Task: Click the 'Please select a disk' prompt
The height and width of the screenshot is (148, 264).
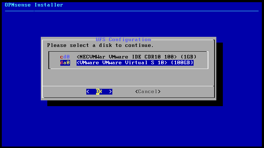Action: [100, 45]
